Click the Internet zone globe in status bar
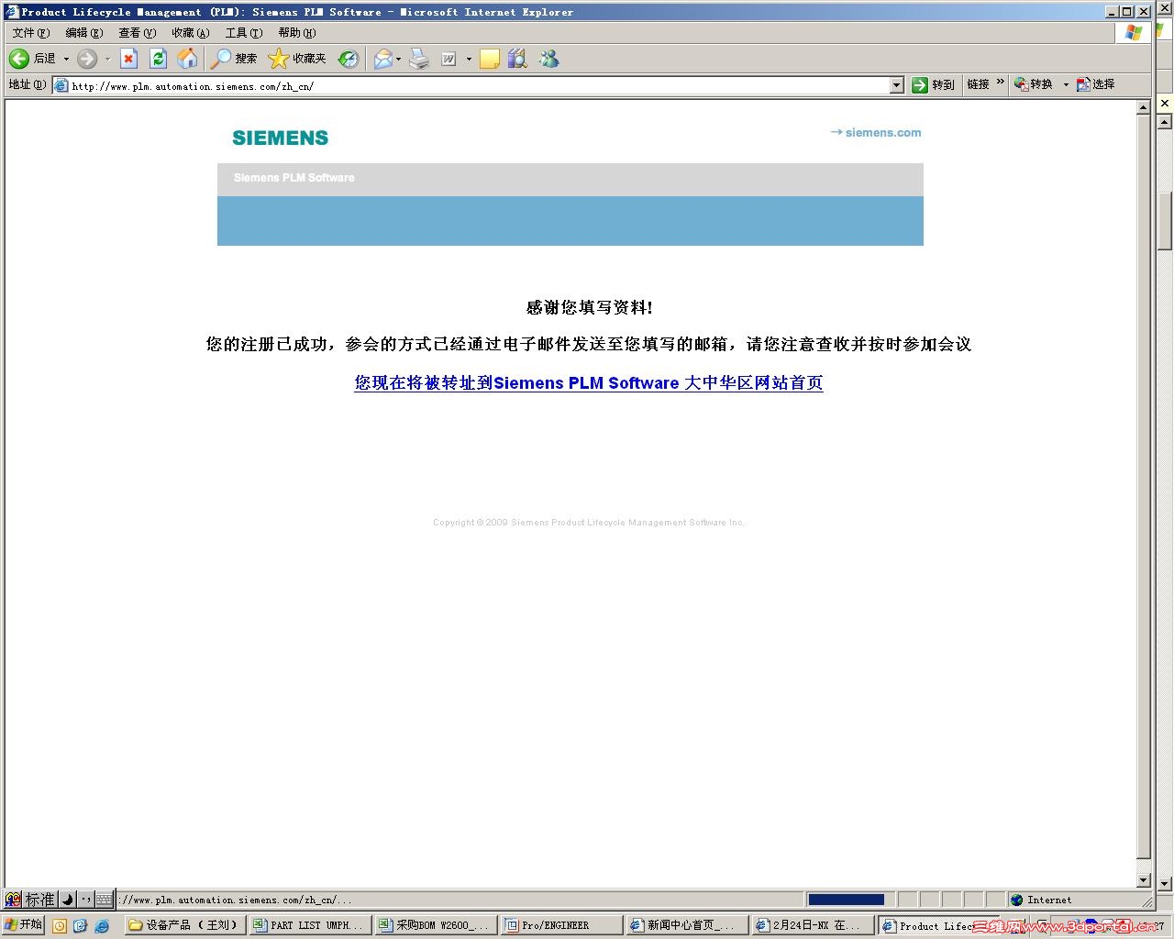1174x939 pixels. click(x=1016, y=900)
